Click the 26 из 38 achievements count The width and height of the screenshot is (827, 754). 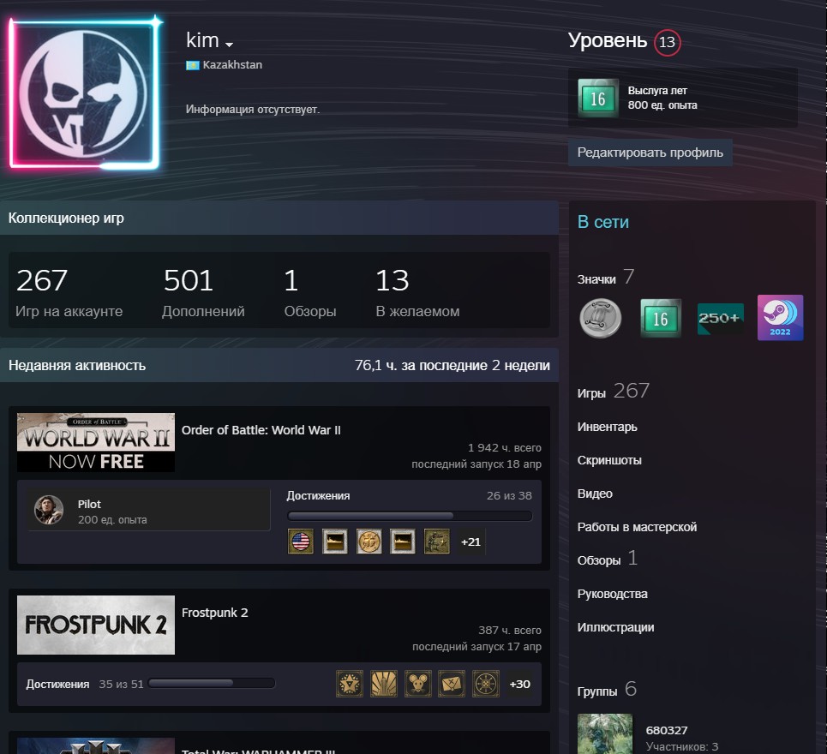[x=510, y=495]
